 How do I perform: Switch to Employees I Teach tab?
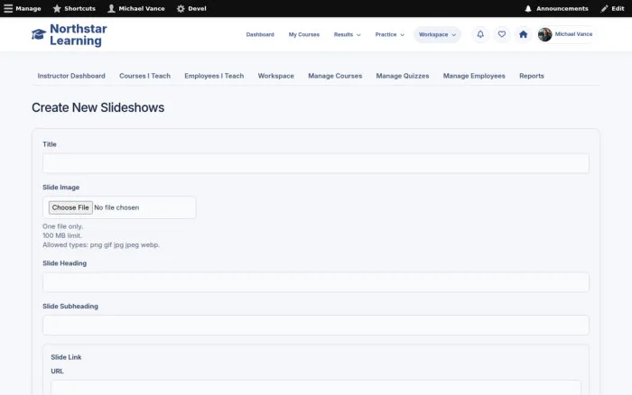tap(214, 76)
